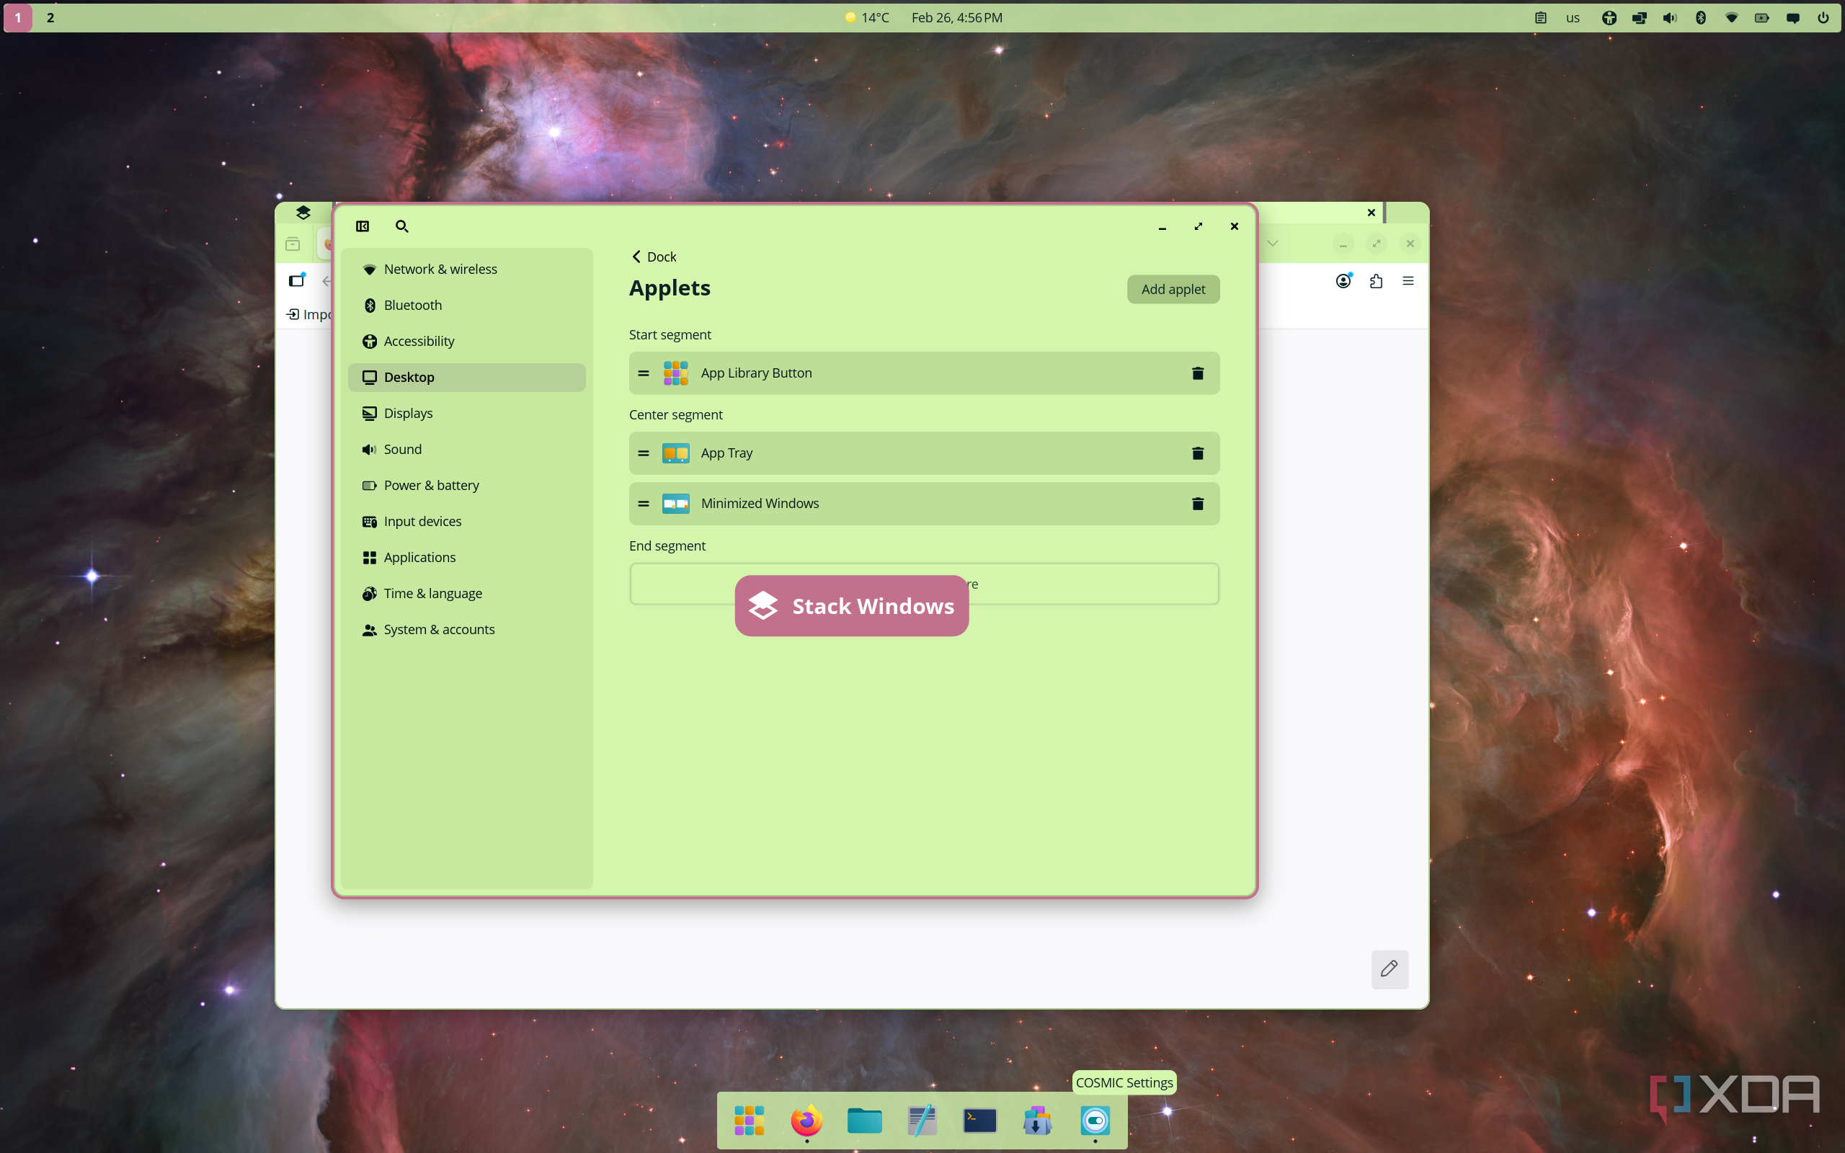Open Accessibility settings page

466,341
